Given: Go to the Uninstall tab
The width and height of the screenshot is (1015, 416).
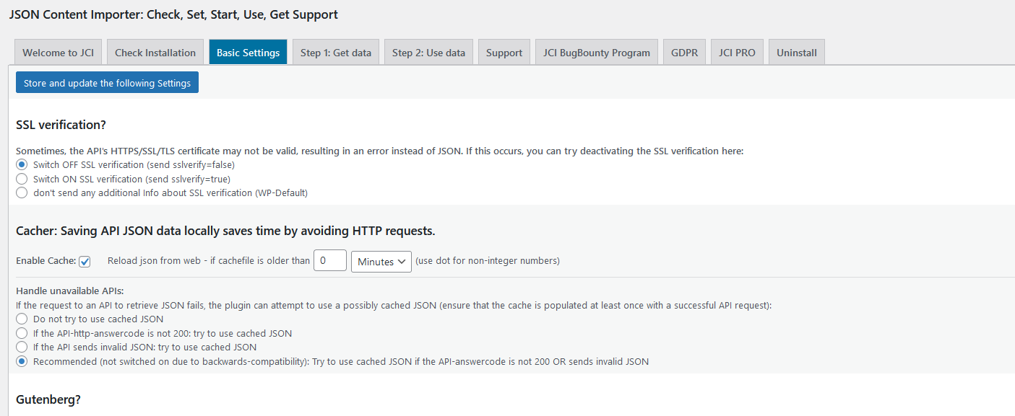Looking at the screenshot, I should pos(796,53).
